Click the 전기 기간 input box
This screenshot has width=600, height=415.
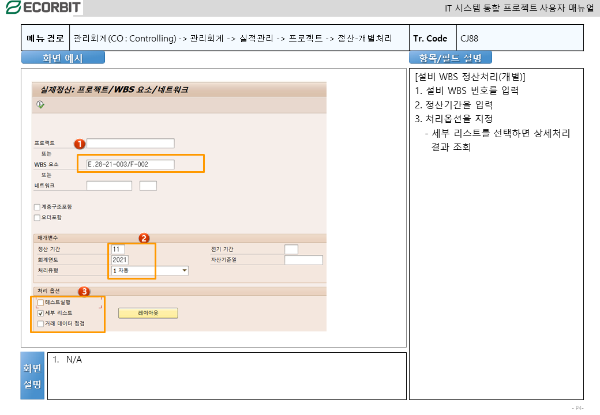(x=291, y=249)
